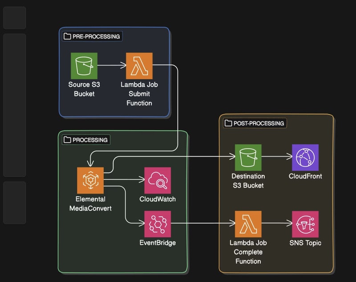
Task: Click the Lambda Job Complete Function icon
Action: click(x=248, y=224)
